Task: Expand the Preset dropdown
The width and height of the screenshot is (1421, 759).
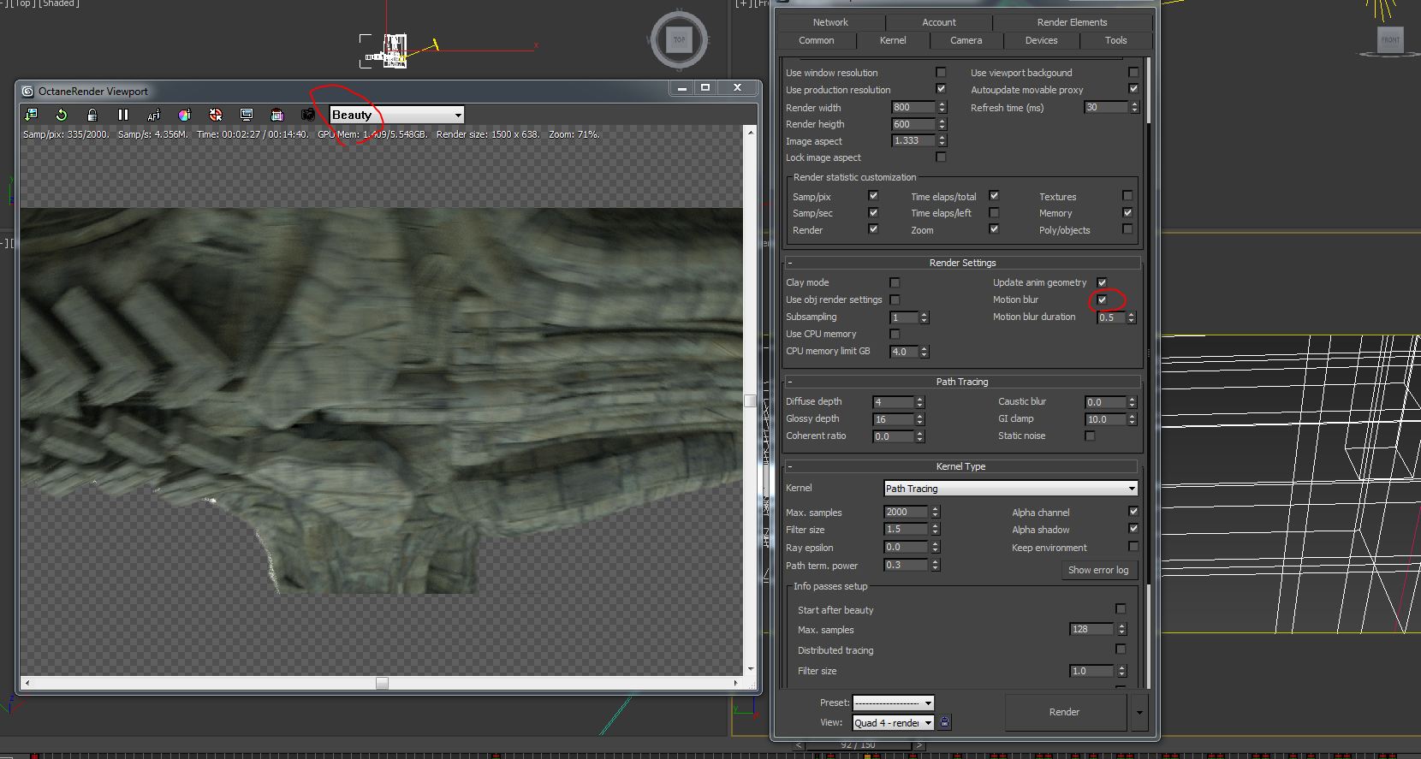Action: 893,703
